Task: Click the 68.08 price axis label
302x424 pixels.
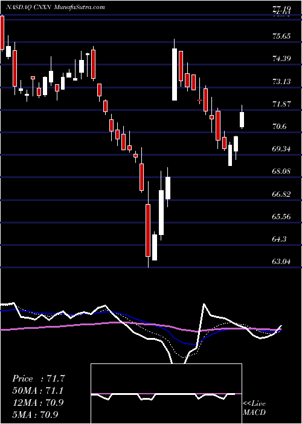Action: [281, 171]
